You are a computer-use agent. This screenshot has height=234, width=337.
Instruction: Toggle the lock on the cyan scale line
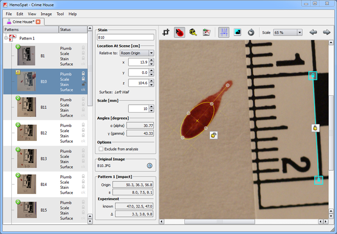point(315,128)
